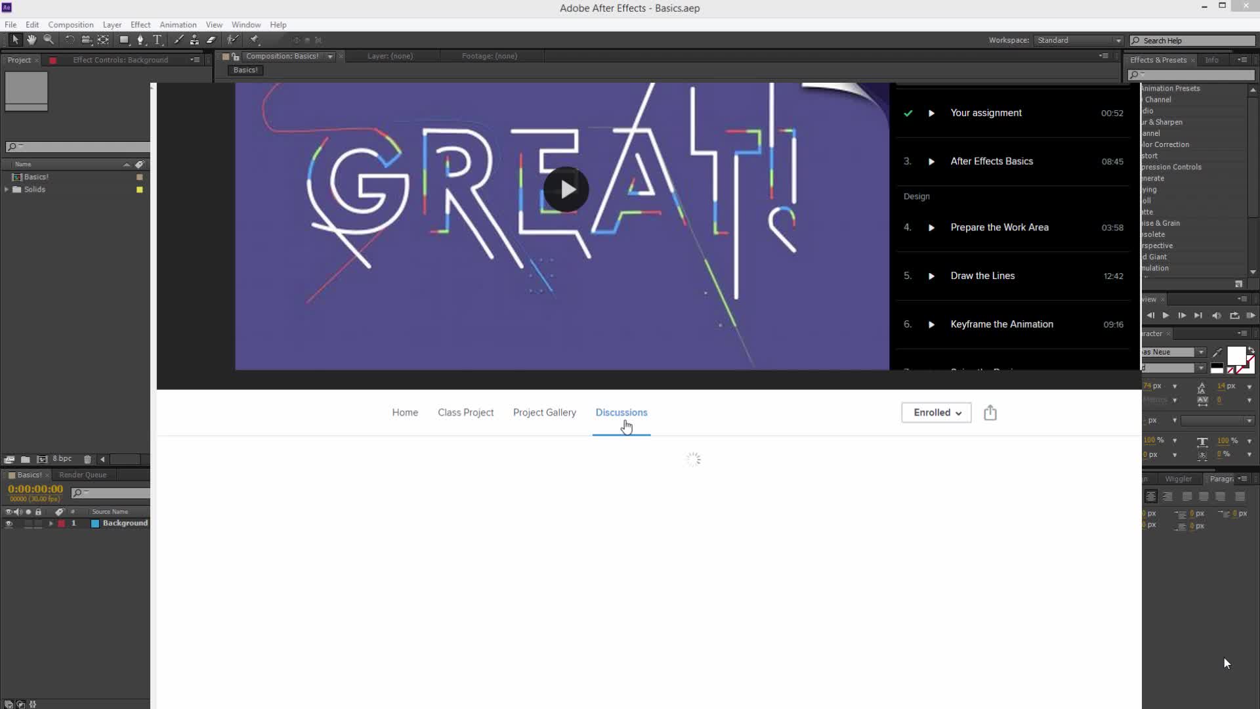Select the Hand tool
Viewport: 1260px width, 709px height.
[x=31, y=40]
